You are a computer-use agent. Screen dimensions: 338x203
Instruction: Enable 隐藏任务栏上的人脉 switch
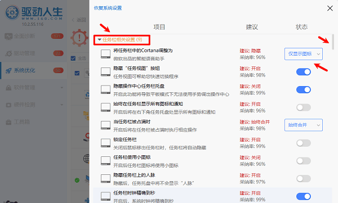pos(304,178)
